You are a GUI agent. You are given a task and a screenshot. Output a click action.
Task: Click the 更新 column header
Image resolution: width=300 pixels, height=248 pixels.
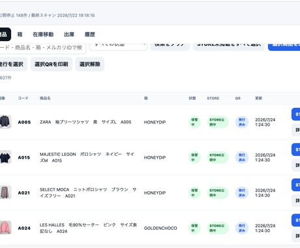[259, 98]
